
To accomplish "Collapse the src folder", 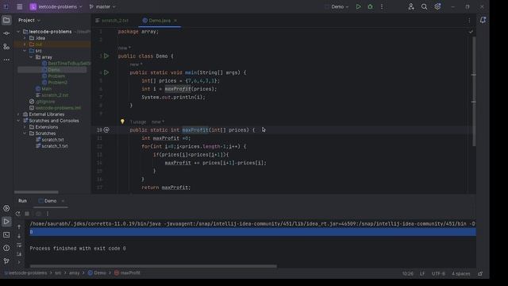I will pyautogui.click(x=25, y=51).
